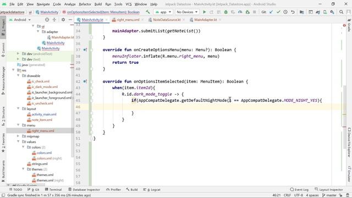Open the Resource Manager side panel
The image size is (352, 198).
point(3,81)
